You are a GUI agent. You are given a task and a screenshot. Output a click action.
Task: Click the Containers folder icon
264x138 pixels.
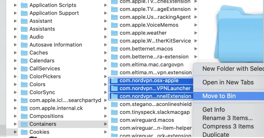[x=24, y=124]
